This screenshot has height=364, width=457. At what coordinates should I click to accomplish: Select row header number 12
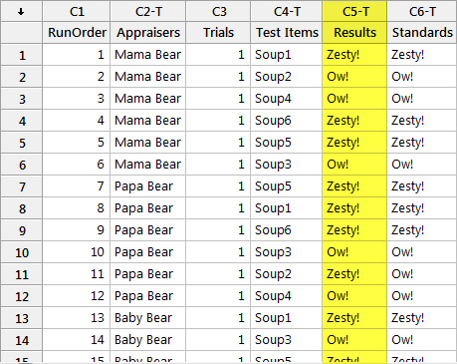coord(22,296)
